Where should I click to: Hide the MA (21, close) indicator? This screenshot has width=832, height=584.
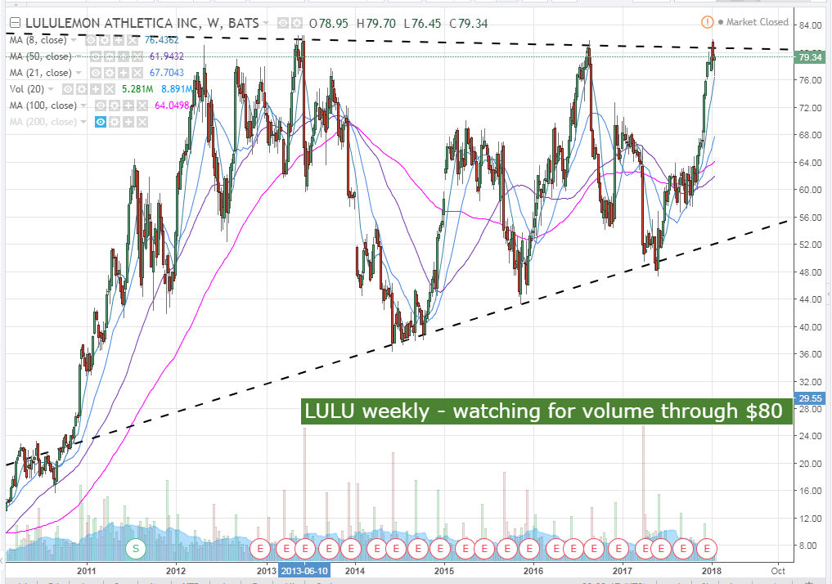pos(96,73)
